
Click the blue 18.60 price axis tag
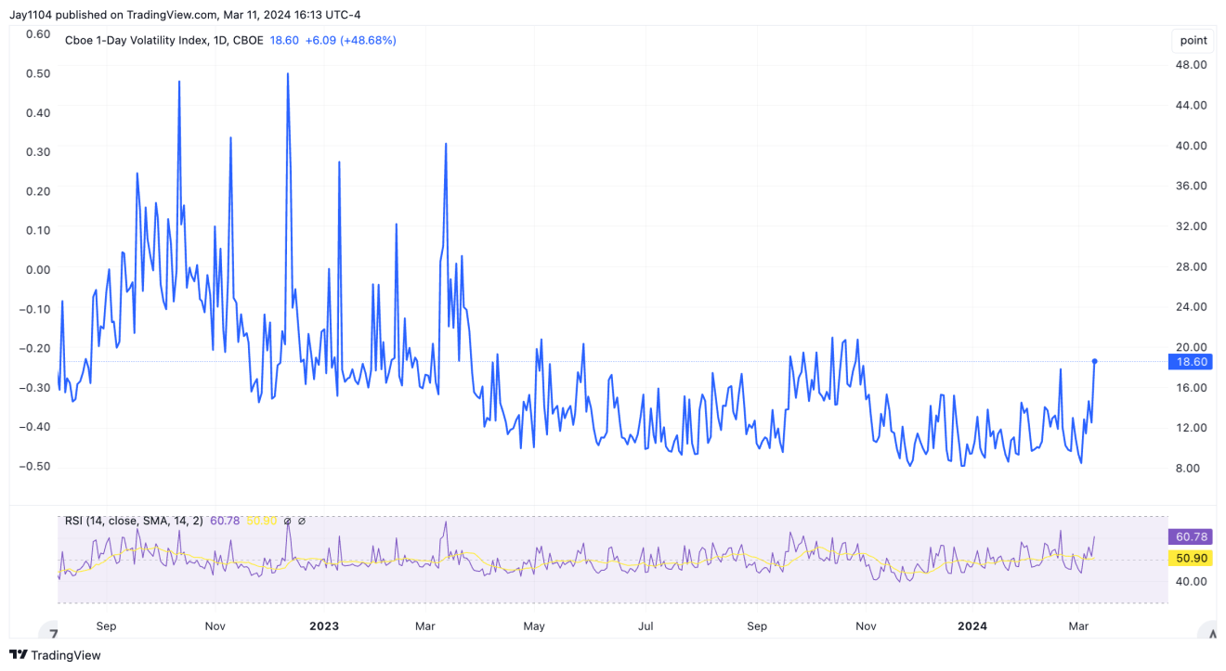click(x=1191, y=362)
